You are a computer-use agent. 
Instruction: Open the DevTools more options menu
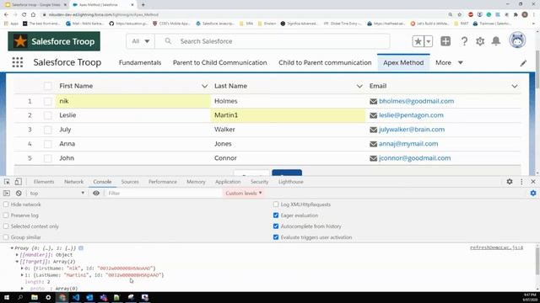click(x=521, y=182)
